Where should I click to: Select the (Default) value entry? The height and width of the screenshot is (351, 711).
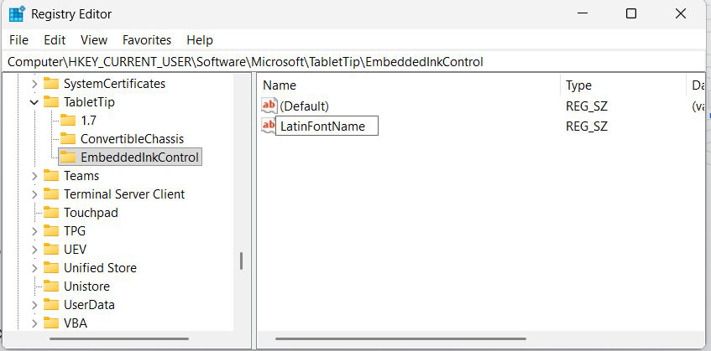point(304,106)
